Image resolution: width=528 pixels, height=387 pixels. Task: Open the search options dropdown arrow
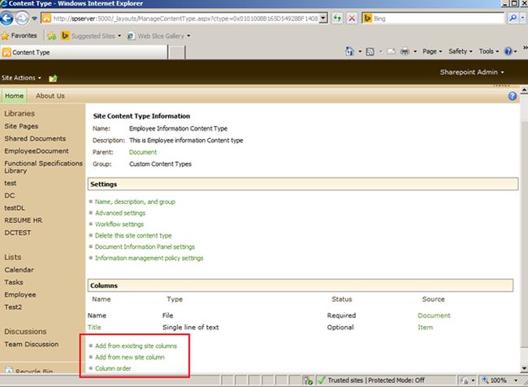pos(522,18)
